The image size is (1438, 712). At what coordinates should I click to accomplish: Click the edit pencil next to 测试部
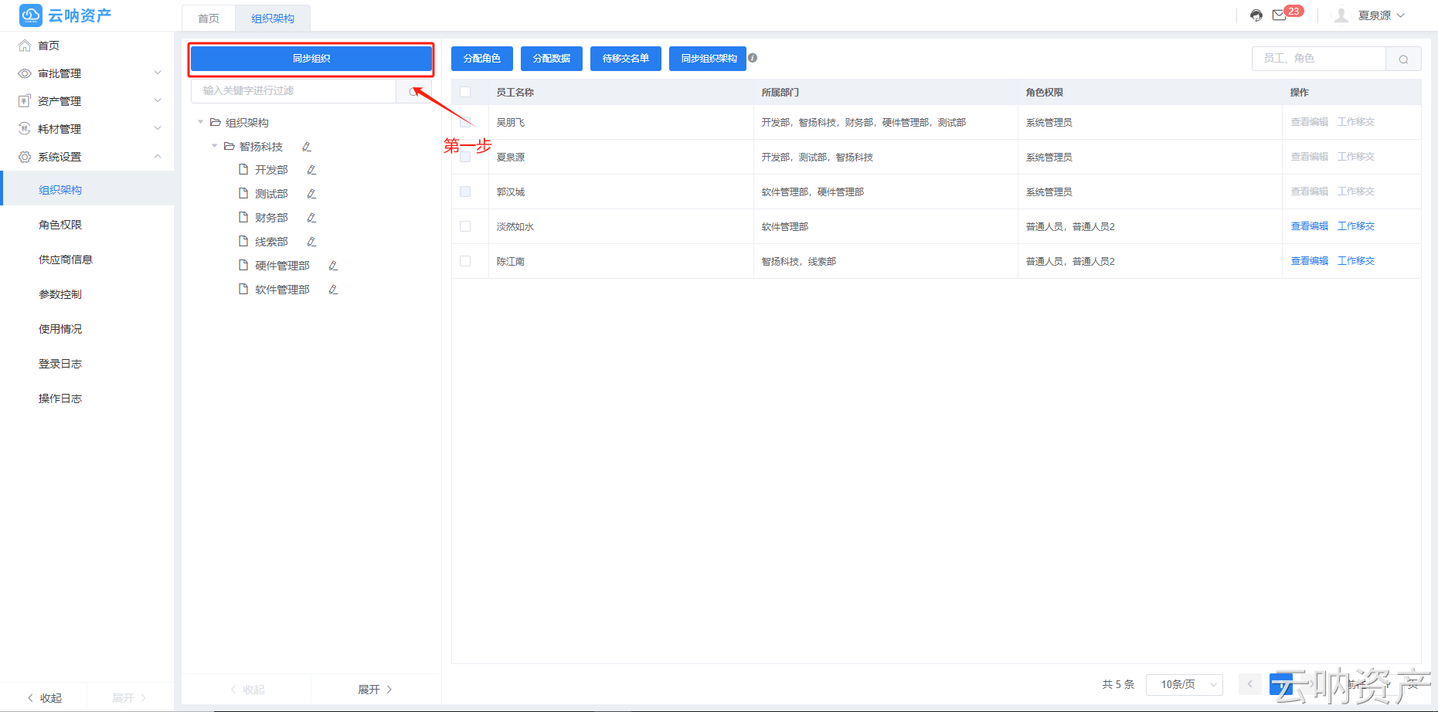coord(311,194)
